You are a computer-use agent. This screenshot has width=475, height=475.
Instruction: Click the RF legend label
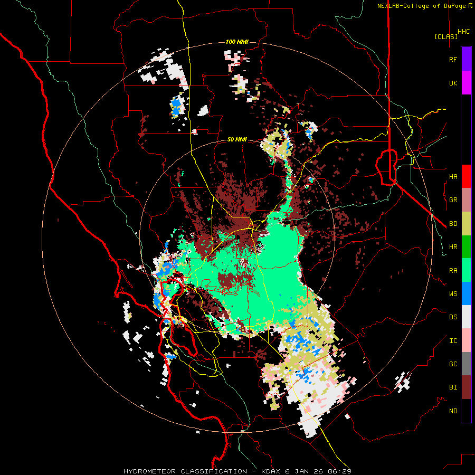[x=453, y=59]
